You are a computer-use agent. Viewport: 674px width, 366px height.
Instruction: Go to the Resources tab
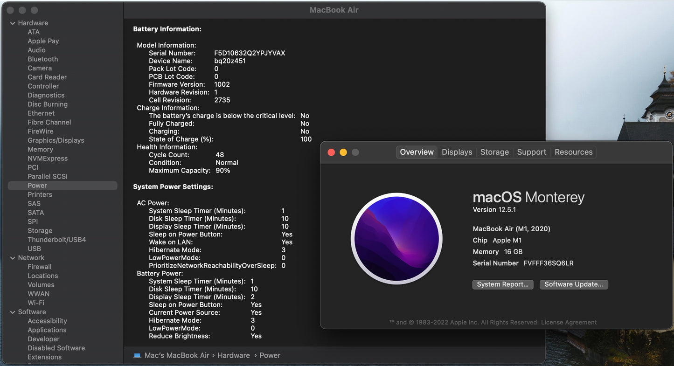pos(573,152)
